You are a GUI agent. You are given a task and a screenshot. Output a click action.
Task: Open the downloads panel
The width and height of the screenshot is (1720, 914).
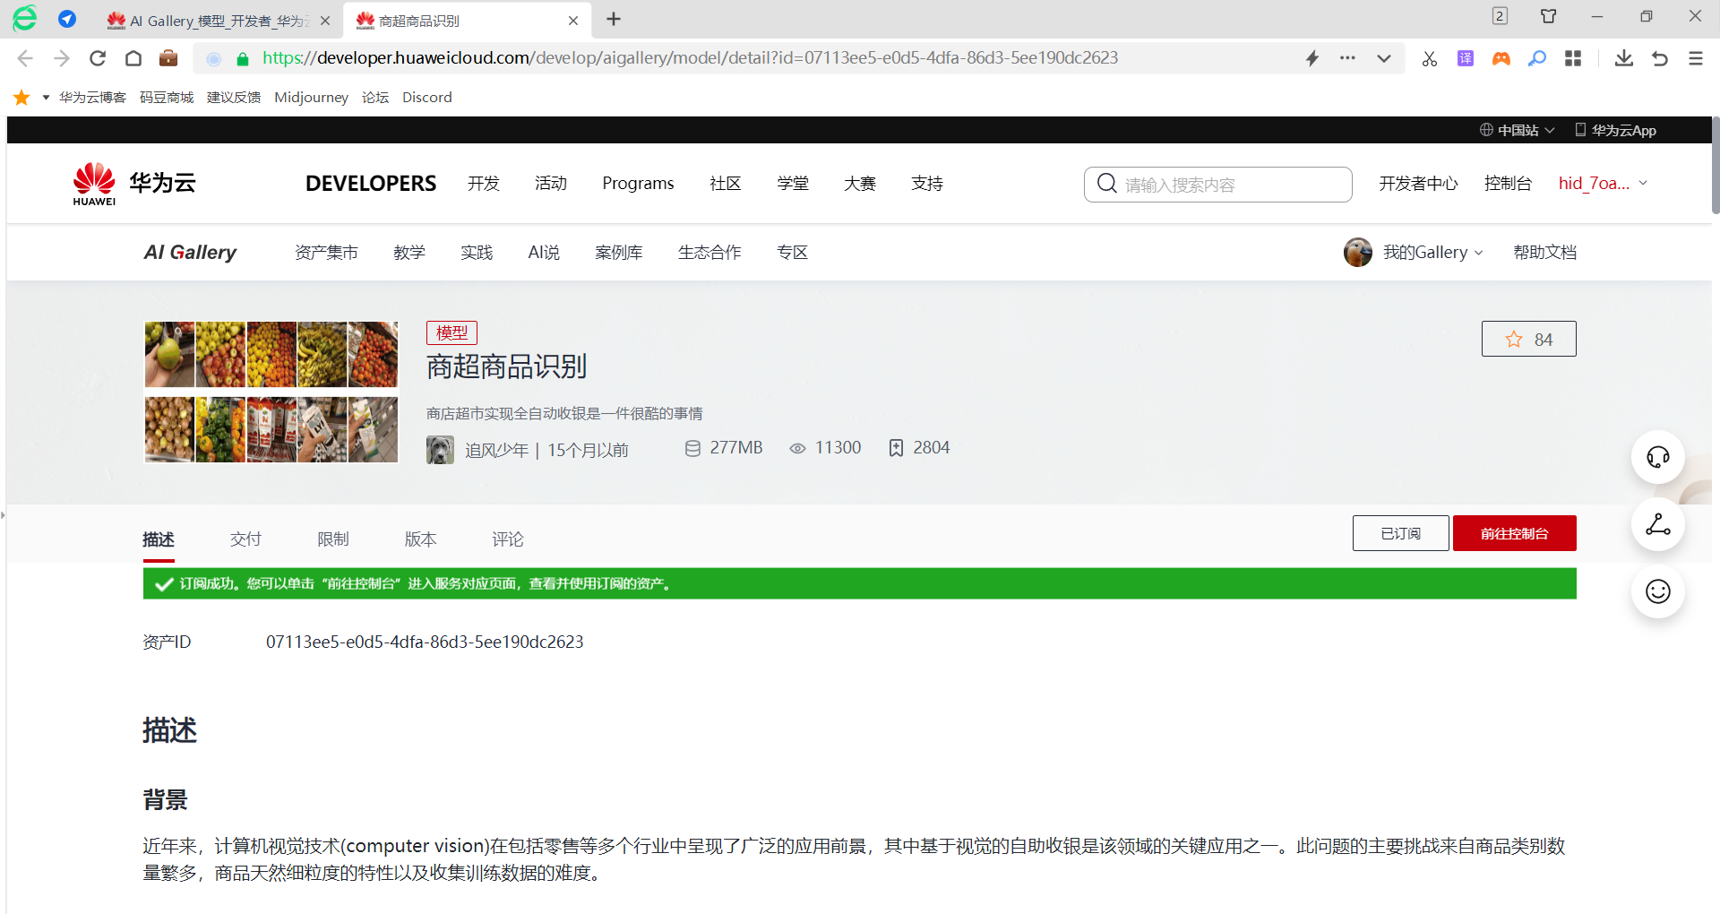click(x=1624, y=58)
